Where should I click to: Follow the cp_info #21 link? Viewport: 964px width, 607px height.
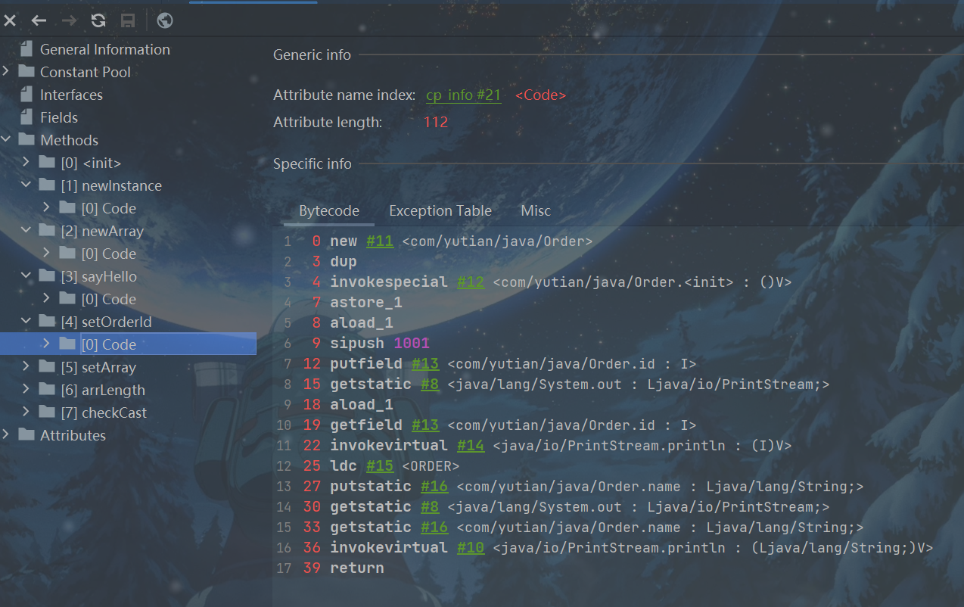coord(463,95)
